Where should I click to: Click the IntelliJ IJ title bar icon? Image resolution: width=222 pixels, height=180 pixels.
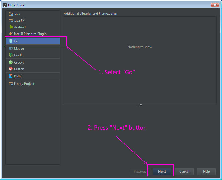coord(5,5)
